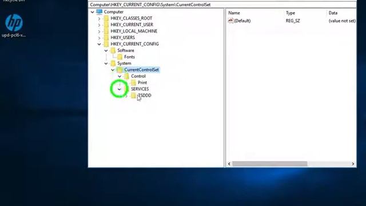366x206 pixels.
Task: Open the HP upd-pcl6 desktop shortcut
Action: 14,25
